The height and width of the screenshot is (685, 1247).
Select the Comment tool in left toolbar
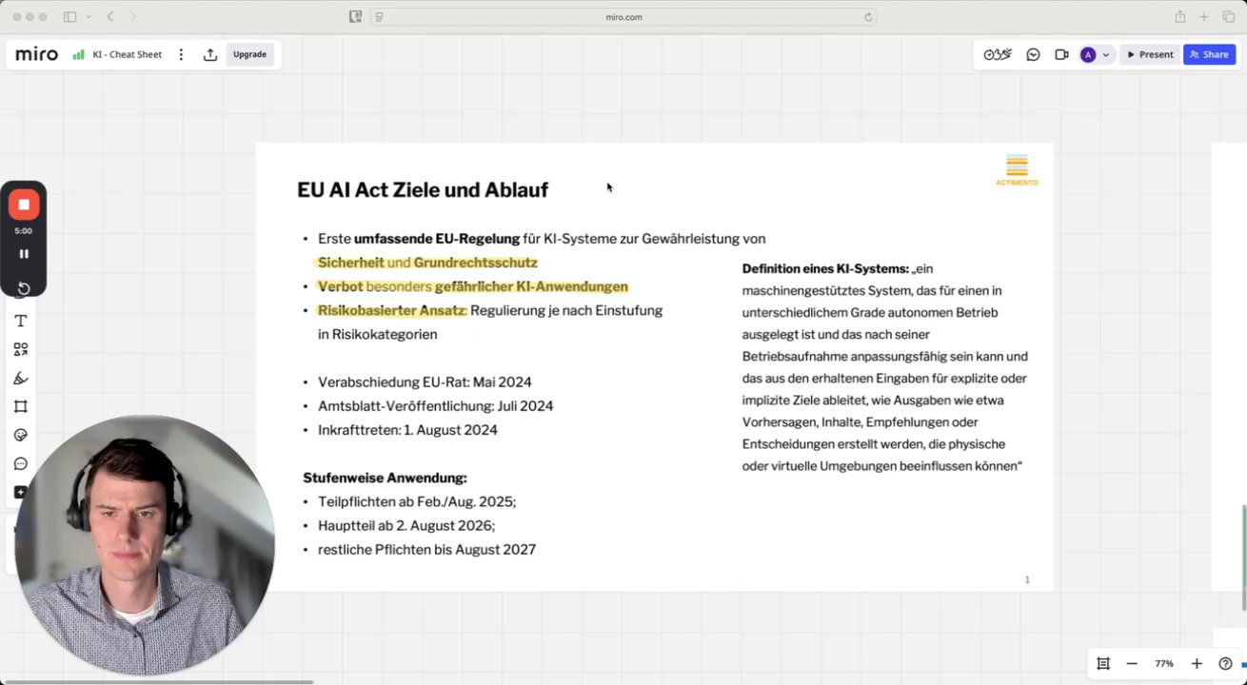click(x=21, y=463)
